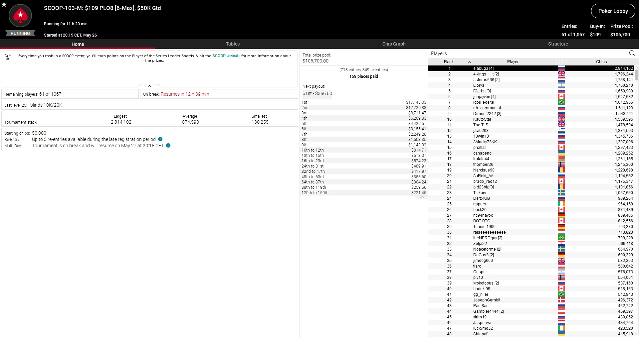Open the Structure tab
The height and width of the screenshot is (338, 639).
click(x=558, y=44)
